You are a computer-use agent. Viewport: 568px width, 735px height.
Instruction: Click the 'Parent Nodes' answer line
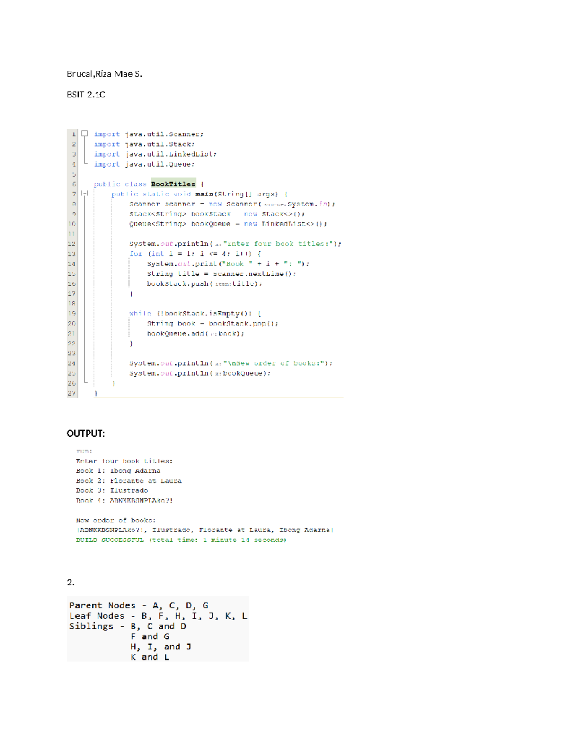(x=138, y=605)
